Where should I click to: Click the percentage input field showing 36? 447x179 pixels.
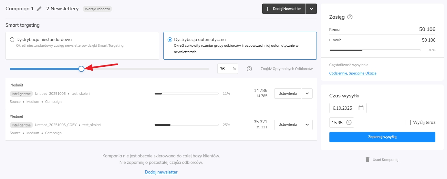224,69
